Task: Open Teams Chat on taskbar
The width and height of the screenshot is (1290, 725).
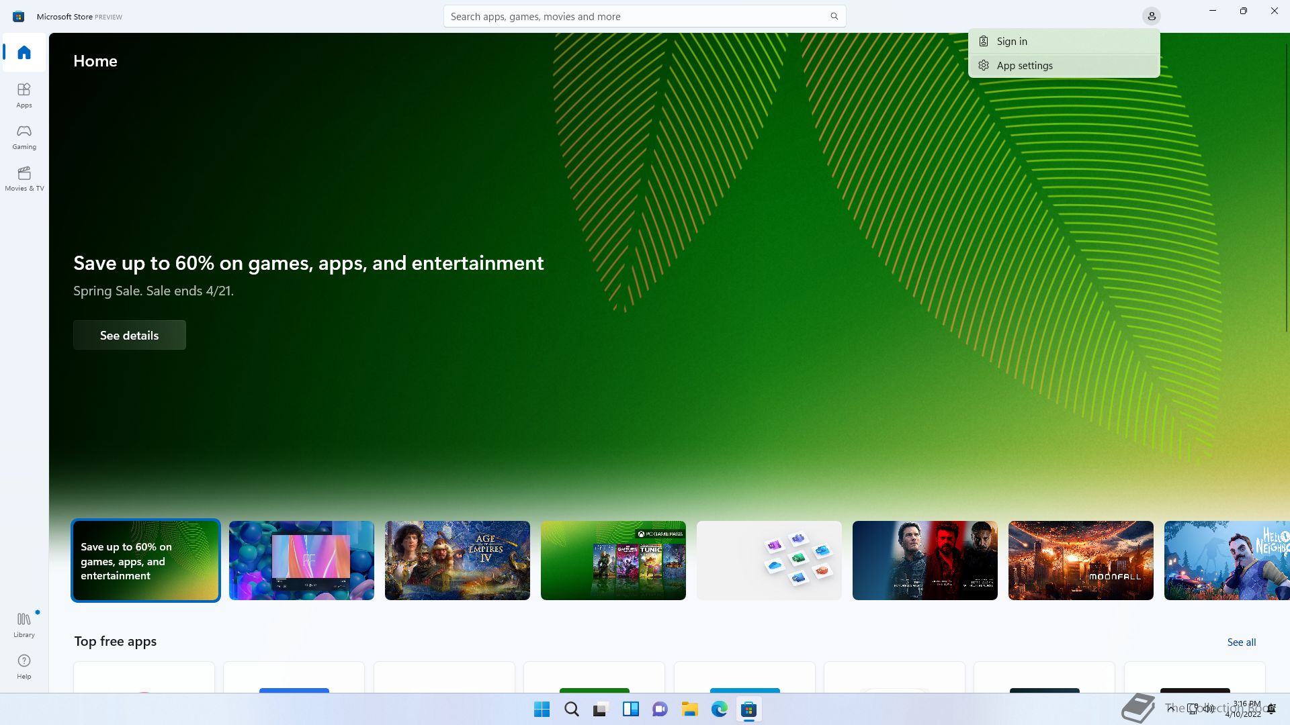Action: point(660,710)
